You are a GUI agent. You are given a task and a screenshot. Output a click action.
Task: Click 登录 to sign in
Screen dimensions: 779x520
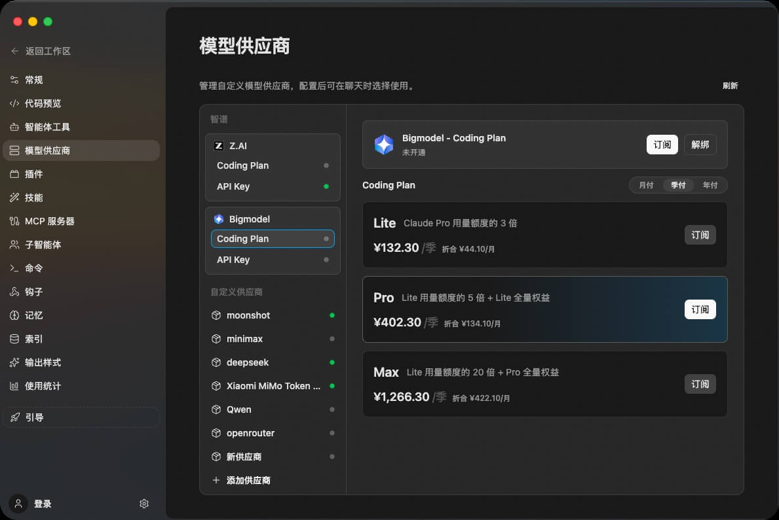point(43,504)
